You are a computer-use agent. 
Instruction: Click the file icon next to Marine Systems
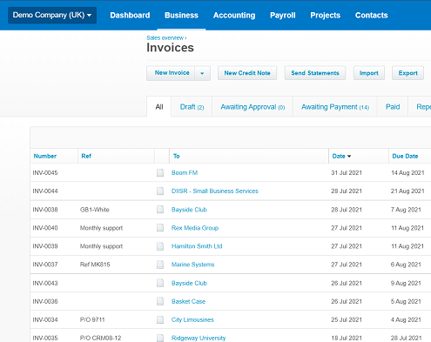160,265
